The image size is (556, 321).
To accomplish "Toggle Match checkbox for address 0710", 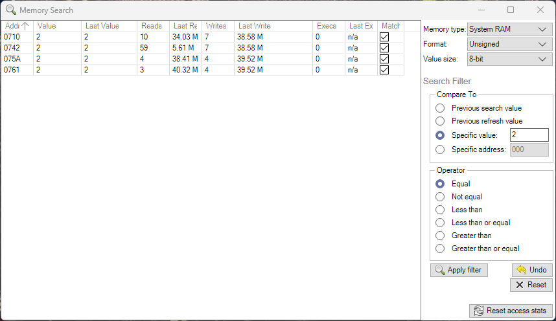I will (384, 37).
